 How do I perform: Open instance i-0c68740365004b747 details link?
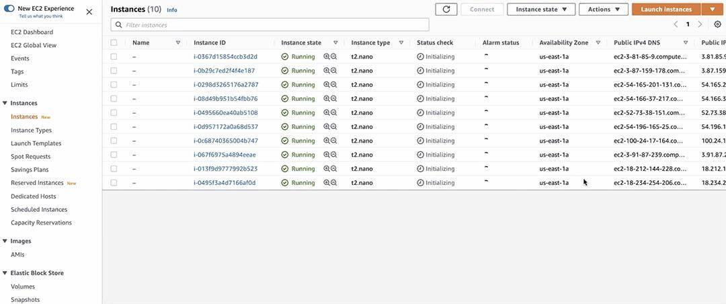226,141
